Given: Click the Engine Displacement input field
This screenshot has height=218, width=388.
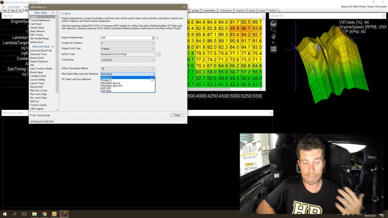Looking at the screenshot, I should tap(126, 38).
